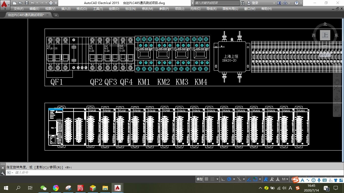Toggle polar tracking status icon

point(229,179)
